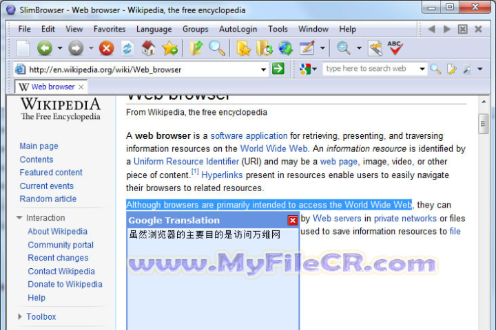Screen dimensions: 496x330
Task: Open the history folder clock icon
Action: [x=265, y=48]
